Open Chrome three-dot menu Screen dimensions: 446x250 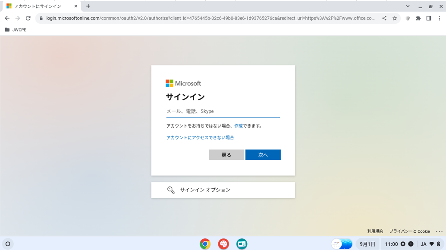coord(439,18)
